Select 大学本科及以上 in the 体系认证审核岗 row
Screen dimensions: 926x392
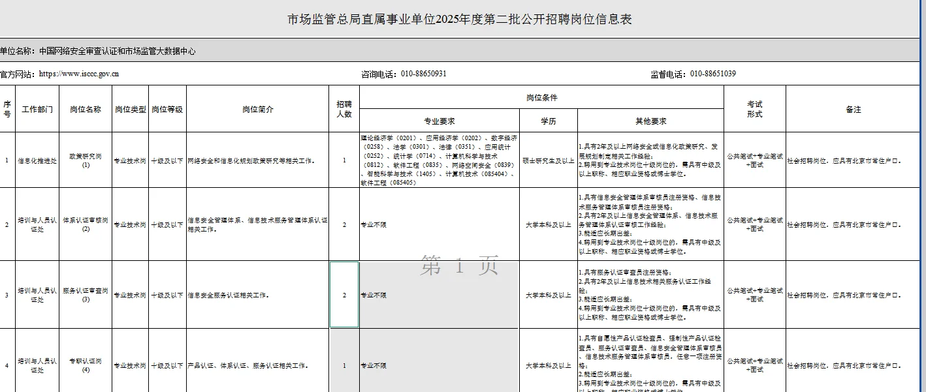(x=549, y=224)
